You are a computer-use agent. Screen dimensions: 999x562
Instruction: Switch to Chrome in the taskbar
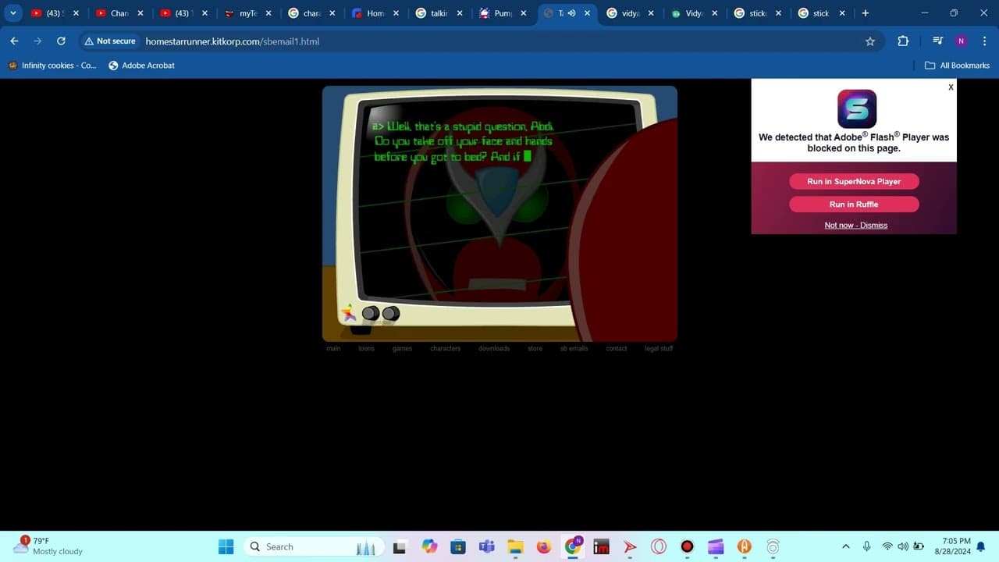(x=574, y=546)
